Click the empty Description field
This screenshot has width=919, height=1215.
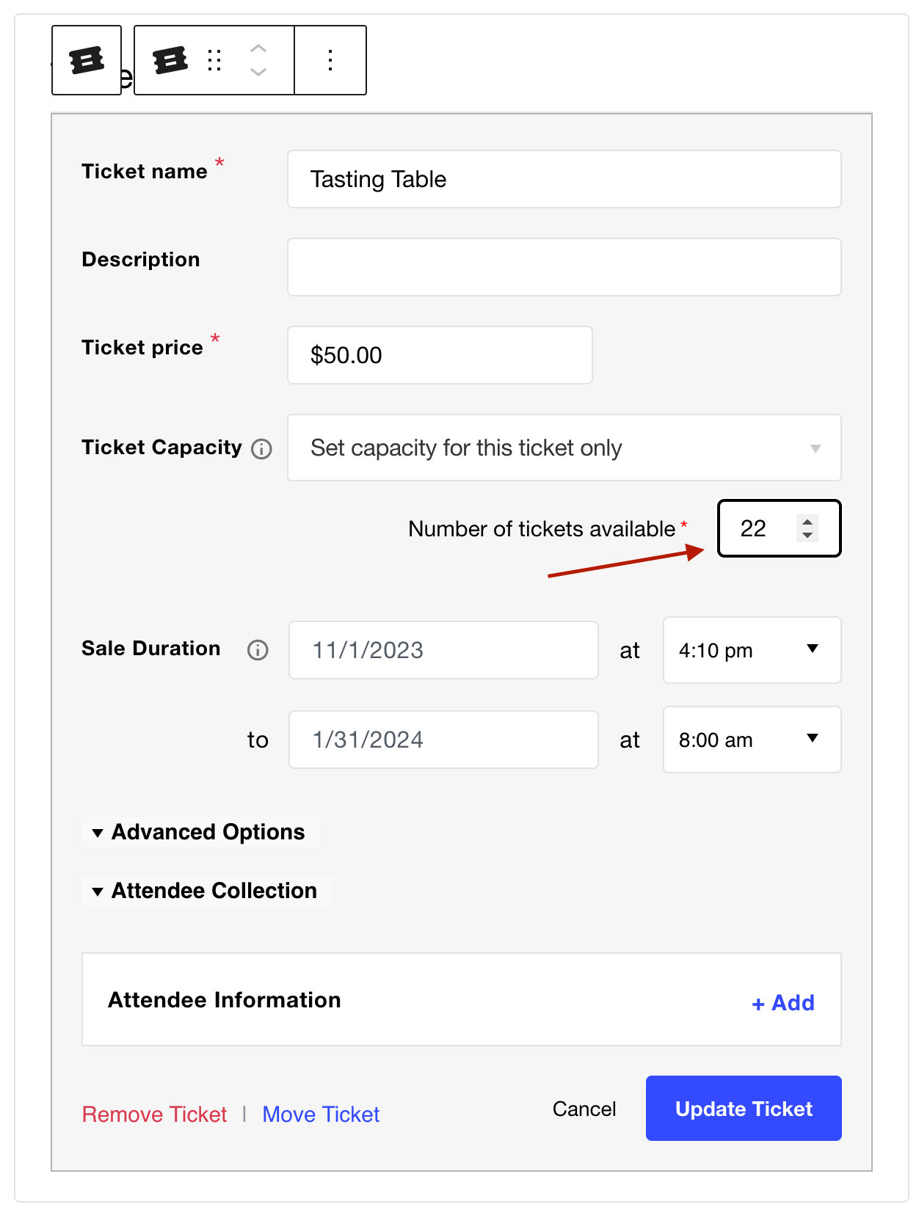[x=564, y=267]
